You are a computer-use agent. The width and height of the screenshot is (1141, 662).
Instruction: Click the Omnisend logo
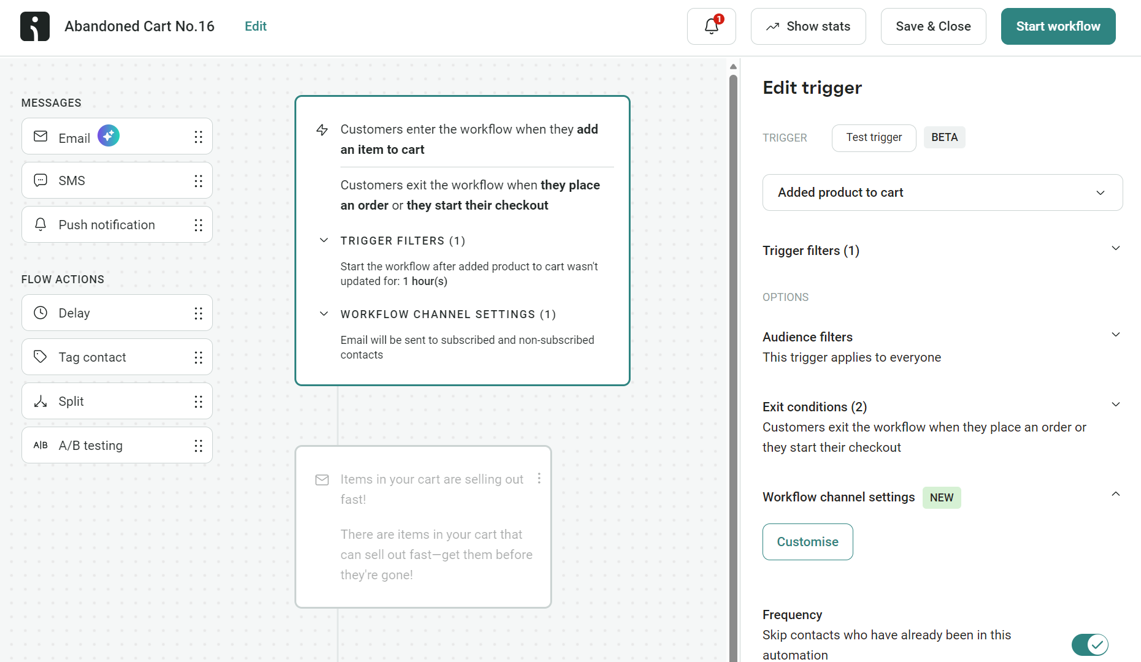pos(34,26)
